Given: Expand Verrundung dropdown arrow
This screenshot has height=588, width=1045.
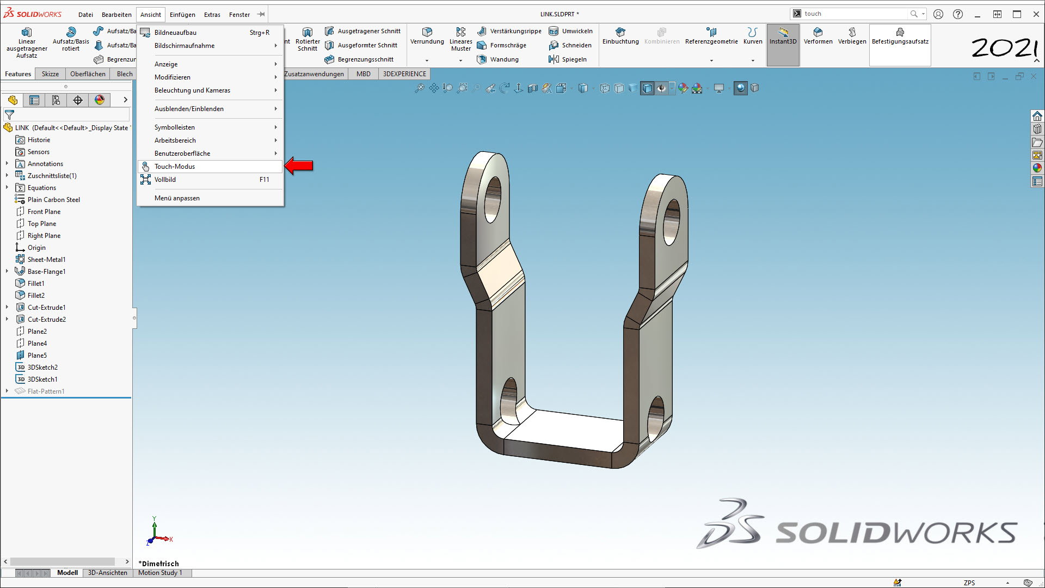Looking at the screenshot, I should coord(427,60).
